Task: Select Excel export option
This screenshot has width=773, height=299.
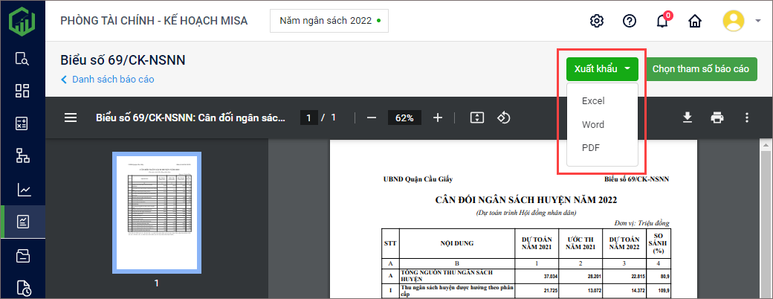Action: (x=593, y=100)
